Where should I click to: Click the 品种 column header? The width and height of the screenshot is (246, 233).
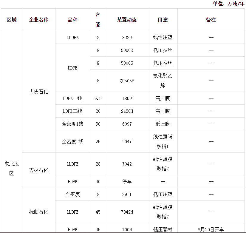[x=73, y=20]
